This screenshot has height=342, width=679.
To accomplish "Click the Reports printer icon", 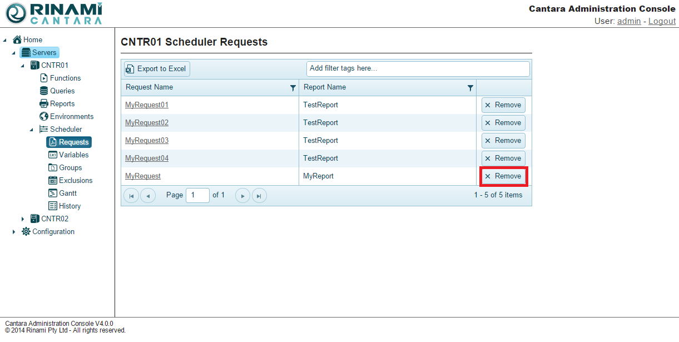I will pyautogui.click(x=44, y=104).
